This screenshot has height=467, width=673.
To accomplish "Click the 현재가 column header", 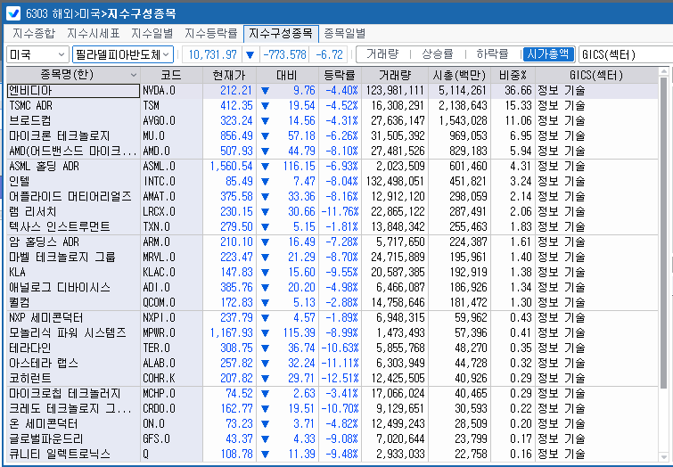I will click(x=229, y=76).
